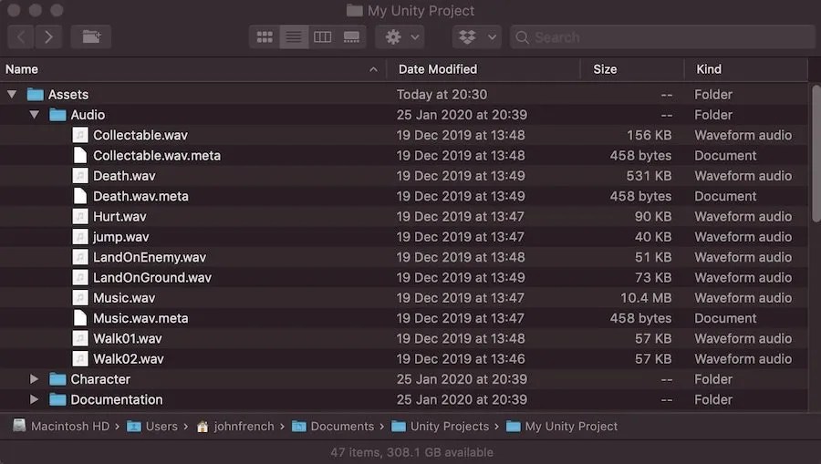821x464 pixels.
Task: Open Documents in the path bar
Action: (333, 426)
